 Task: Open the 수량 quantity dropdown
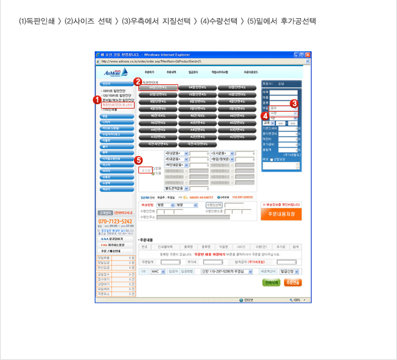pyautogui.click(x=285, y=113)
